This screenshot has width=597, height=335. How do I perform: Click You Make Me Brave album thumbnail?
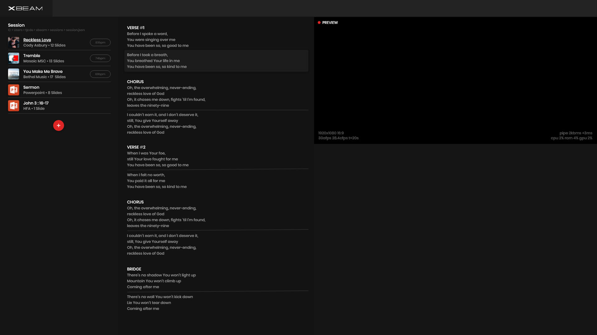[13, 74]
